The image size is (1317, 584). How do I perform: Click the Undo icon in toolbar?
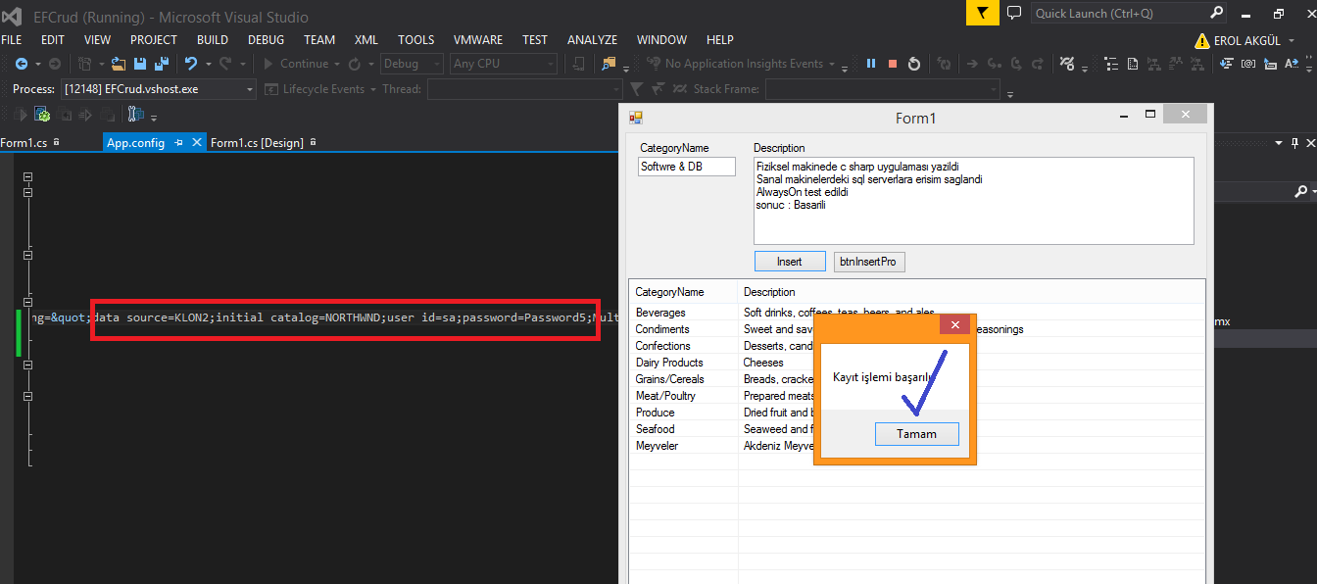coord(191,64)
